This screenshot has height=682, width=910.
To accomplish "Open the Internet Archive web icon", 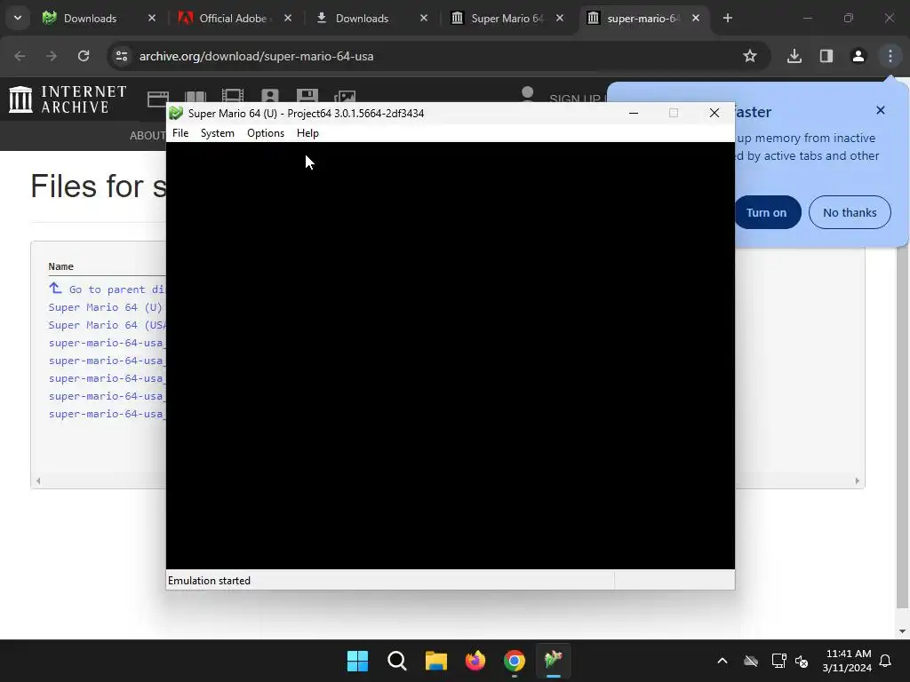I will click(x=158, y=99).
